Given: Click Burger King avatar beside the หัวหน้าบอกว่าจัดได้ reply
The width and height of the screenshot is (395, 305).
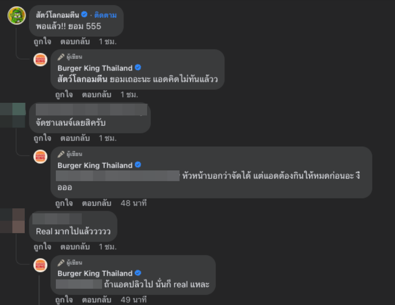Looking at the screenshot, I should tap(40, 157).
